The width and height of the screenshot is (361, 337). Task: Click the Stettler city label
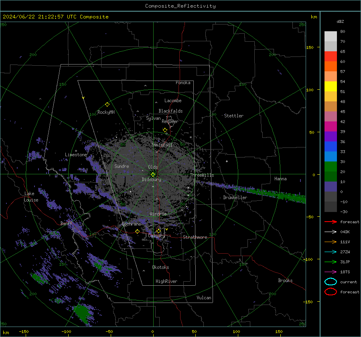(x=234, y=116)
